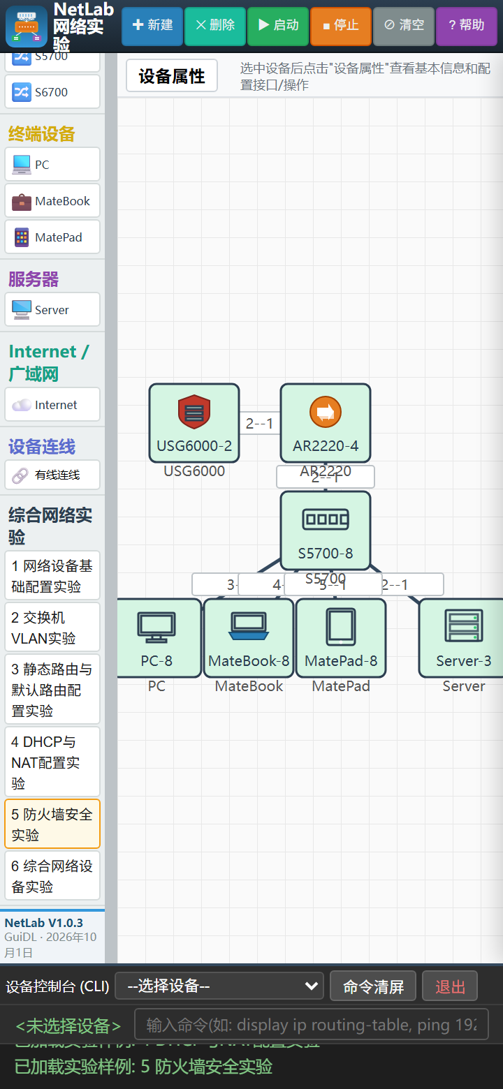The height and width of the screenshot is (1089, 503).
Task: Click the Server-3 node on canvas
Action: click(x=461, y=638)
